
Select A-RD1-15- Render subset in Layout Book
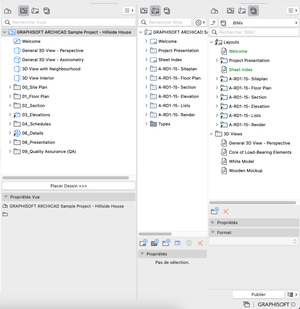click(177, 115)
